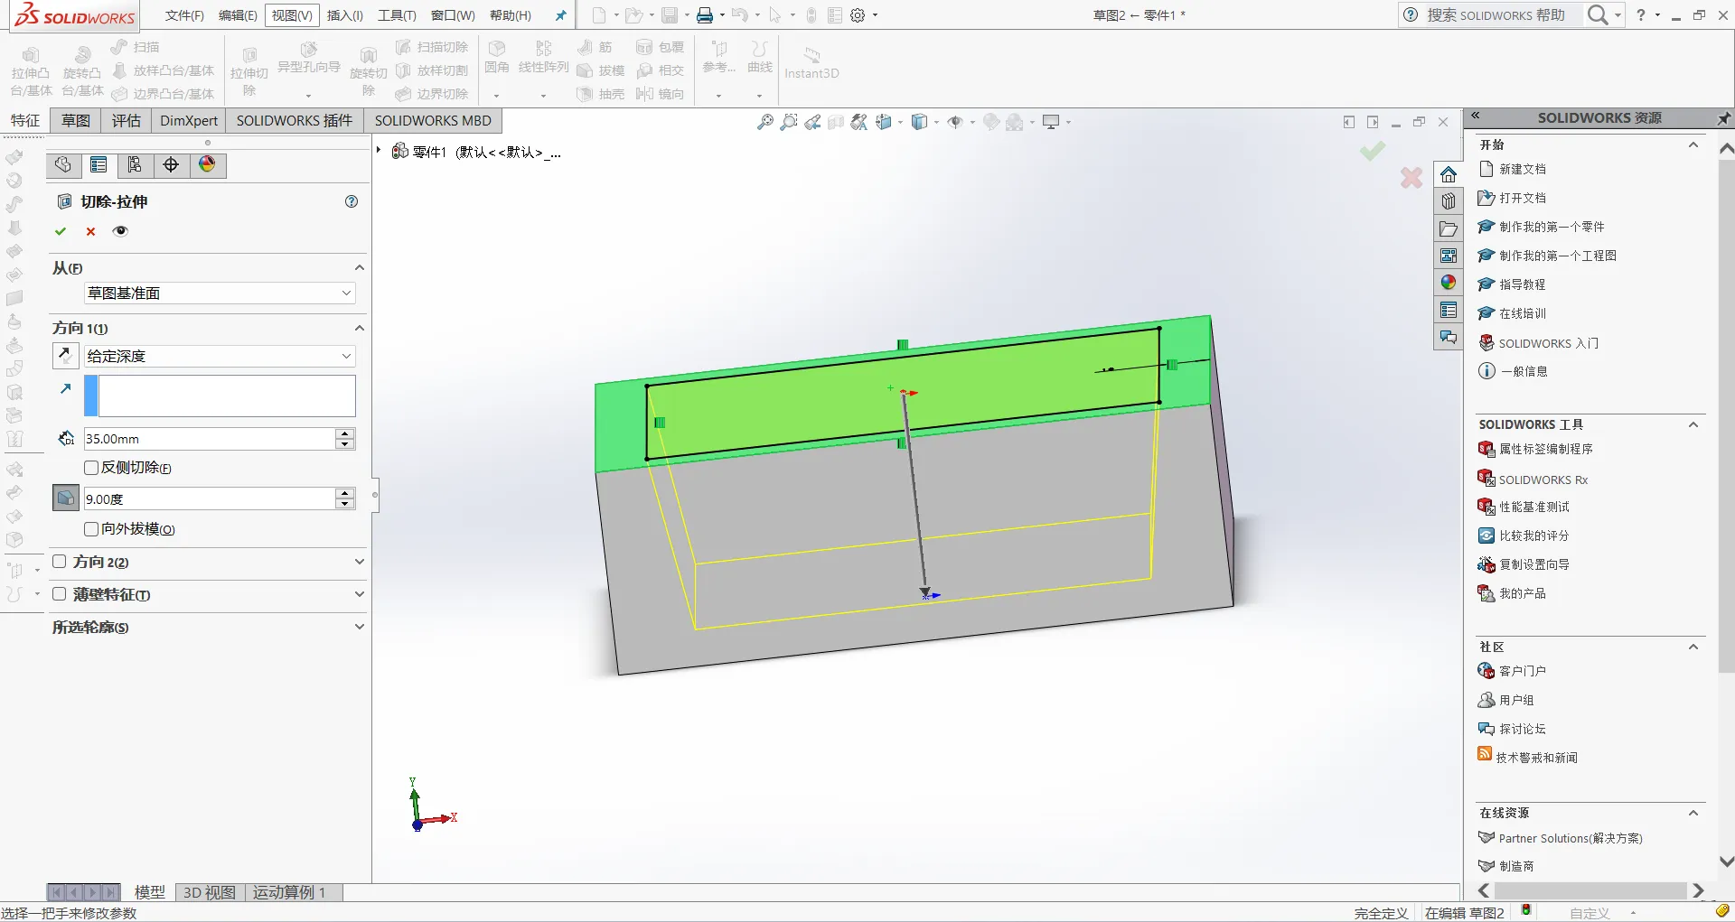Toggle the detailed preview eye icon
This screenshot has height=922, width=1735.
[x=120, y=231]
